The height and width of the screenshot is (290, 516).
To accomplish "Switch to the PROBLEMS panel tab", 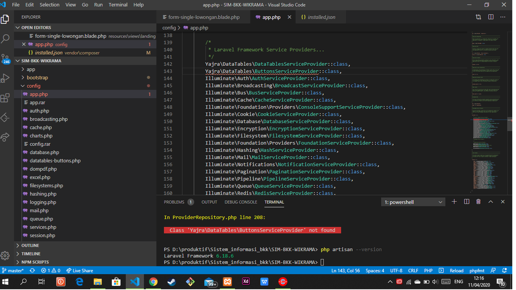I will (x=179, y=202).
